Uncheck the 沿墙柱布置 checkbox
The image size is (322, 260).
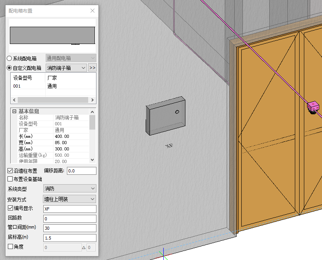(x=10, y=171)
